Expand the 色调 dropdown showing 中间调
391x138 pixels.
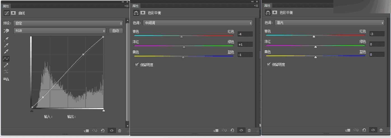point(198,23)
